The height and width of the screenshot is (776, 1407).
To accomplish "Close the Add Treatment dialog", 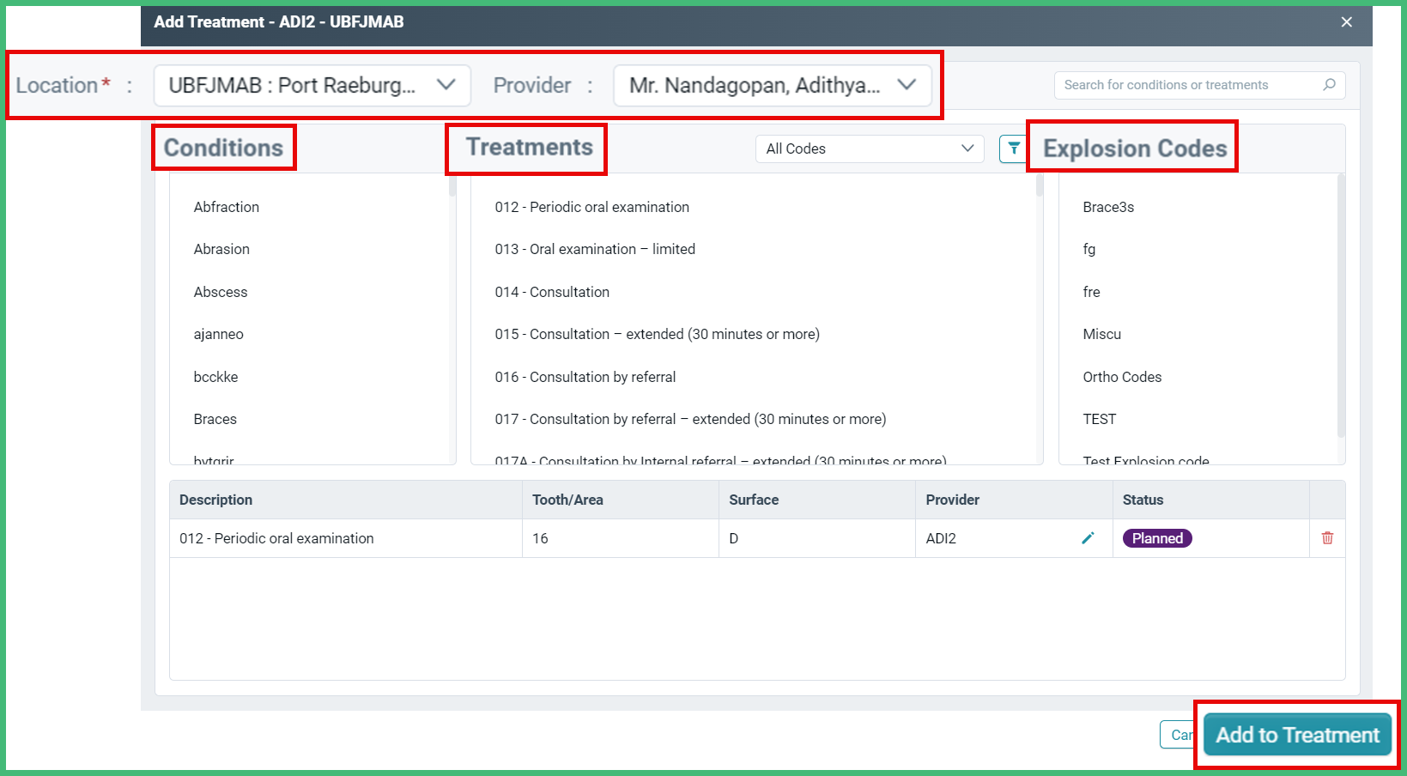I will (1346, 22).
